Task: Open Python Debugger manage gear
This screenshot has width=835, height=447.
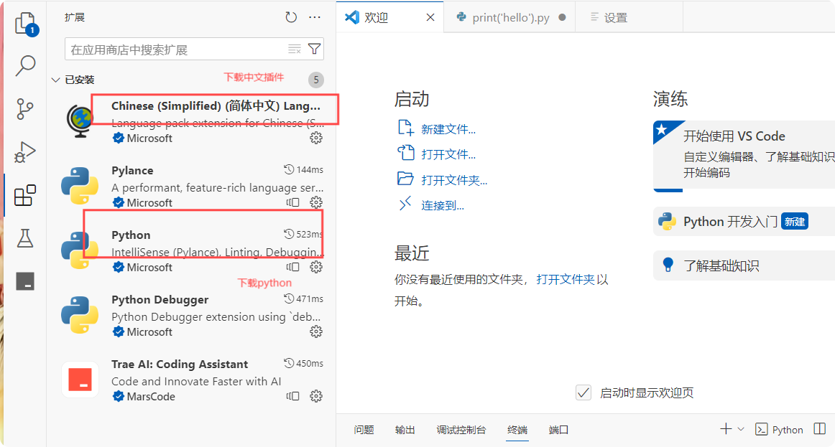Action: (316, 331)
